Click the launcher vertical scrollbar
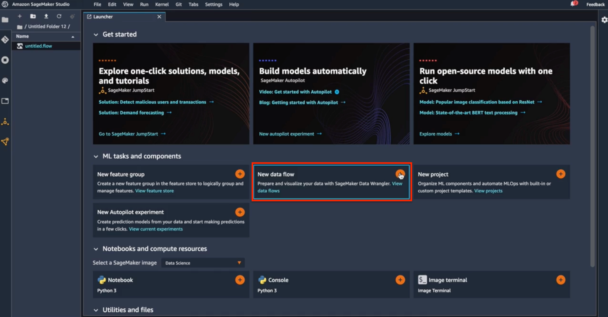Image resolution: width=608 pixels, height=317 pixels. coord(592,147)
